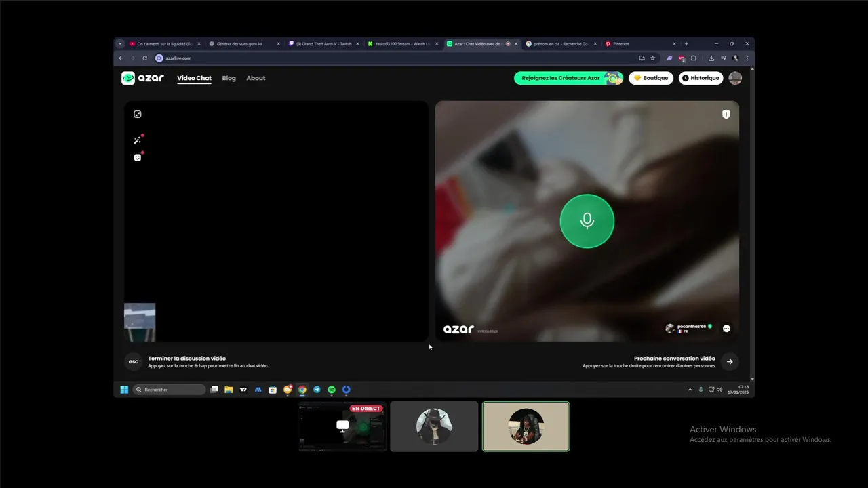Image resolution: width=868 pixels, height=488 pixels.
Task: Open Chrome from the taskbar
Action: tap(302, 390)
